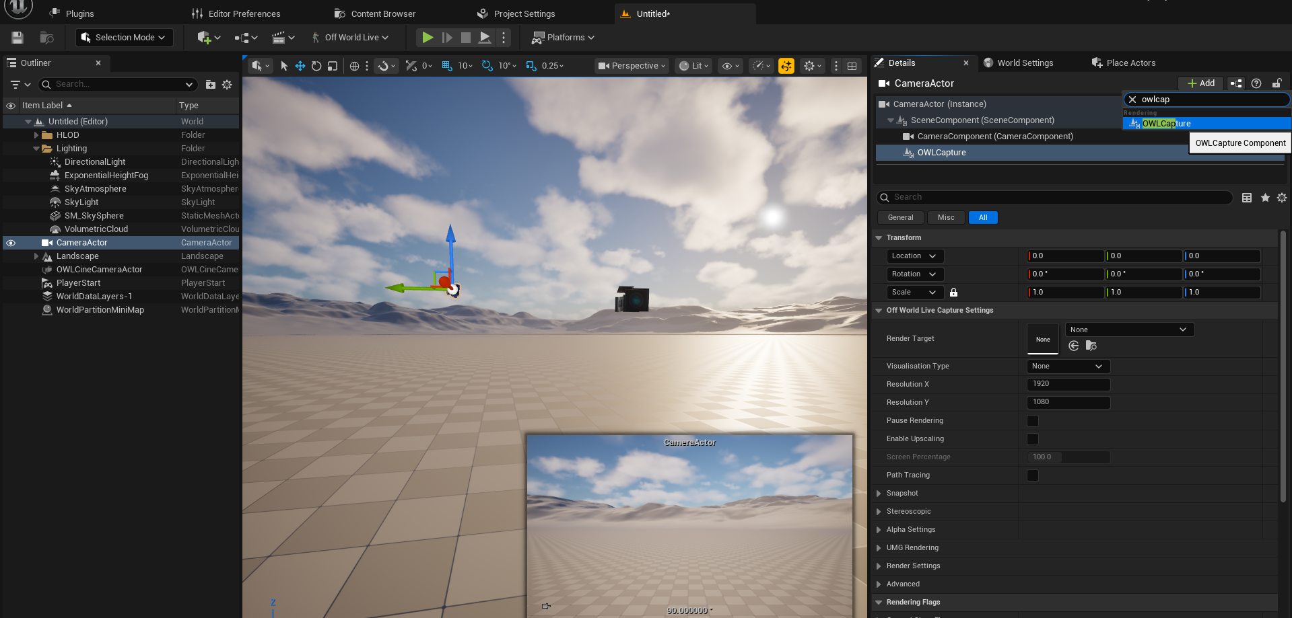
Task: Switch to the Project Settings tab
Action: pos(516,13)
